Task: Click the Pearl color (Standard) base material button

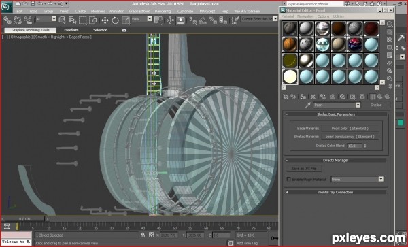Action: pyautogui.click(x=350, y=129)
